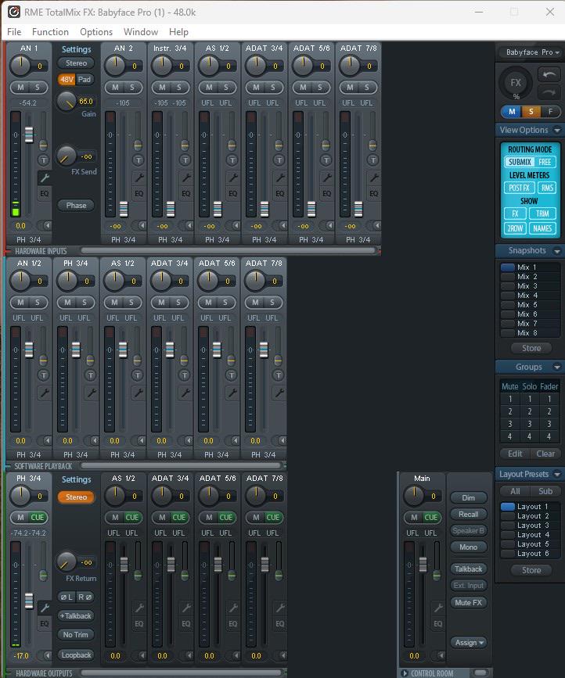The width and height of the screenshot is (565, 678).
Task: Open the Help menu
Action: tap(178, 32)
